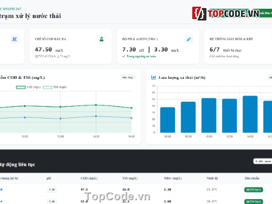The image size is (272, 204).
Task: Click the QCVN Cột A badge in 47.5 row
Action: coord(254,190)
